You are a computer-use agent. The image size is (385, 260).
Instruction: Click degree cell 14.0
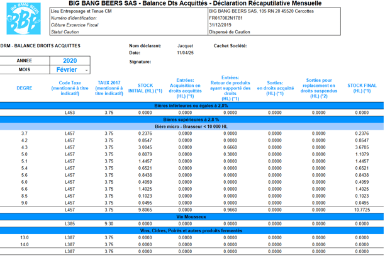[25, 244]
